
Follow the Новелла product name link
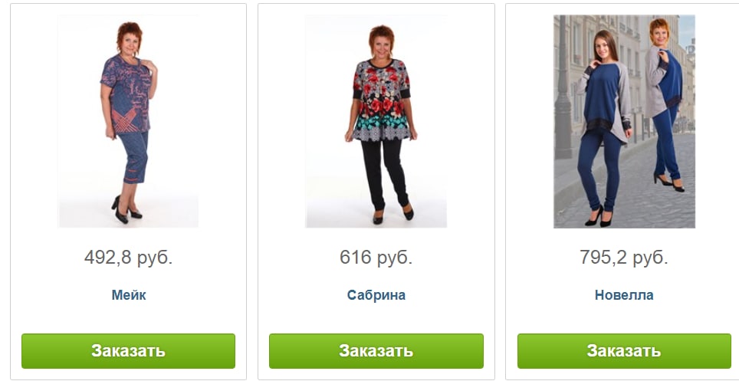tap(624, 295)
